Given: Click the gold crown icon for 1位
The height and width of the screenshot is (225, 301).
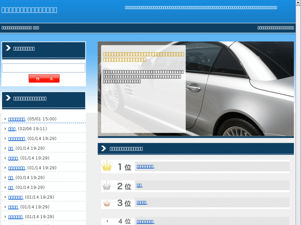Looking at the screenshot, I should [x=107, y=166].
